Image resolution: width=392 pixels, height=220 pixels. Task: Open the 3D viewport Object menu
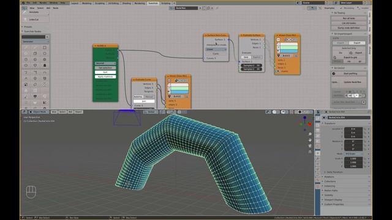(78, 112)
